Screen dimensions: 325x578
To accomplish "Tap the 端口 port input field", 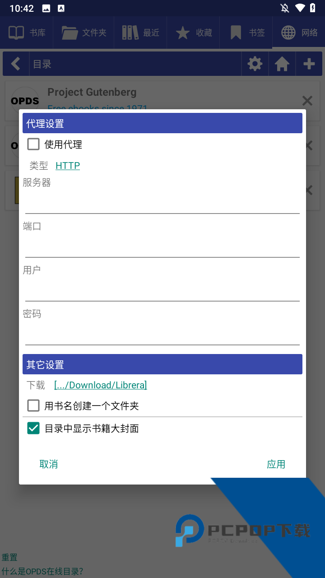I will 162,247.
